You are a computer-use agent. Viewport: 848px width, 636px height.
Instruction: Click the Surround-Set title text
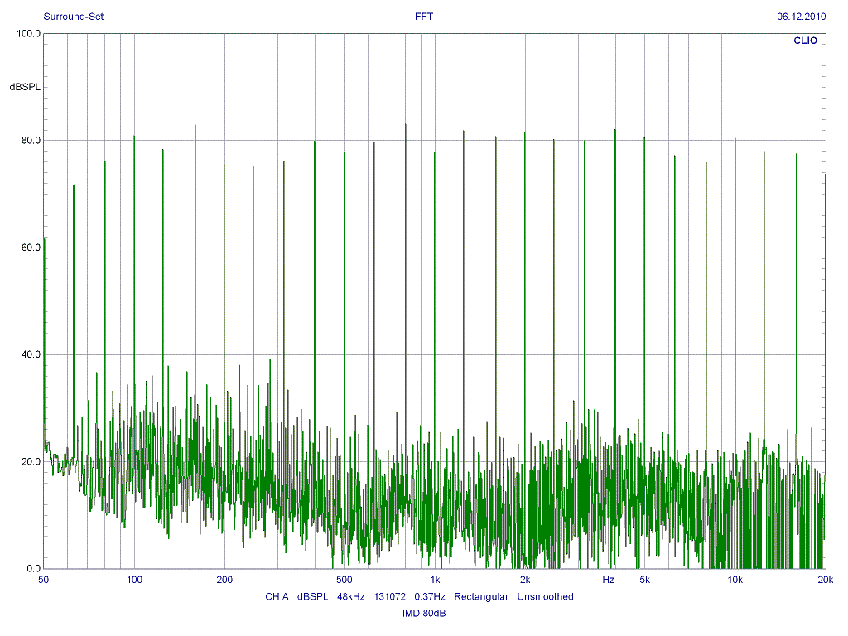74,17
